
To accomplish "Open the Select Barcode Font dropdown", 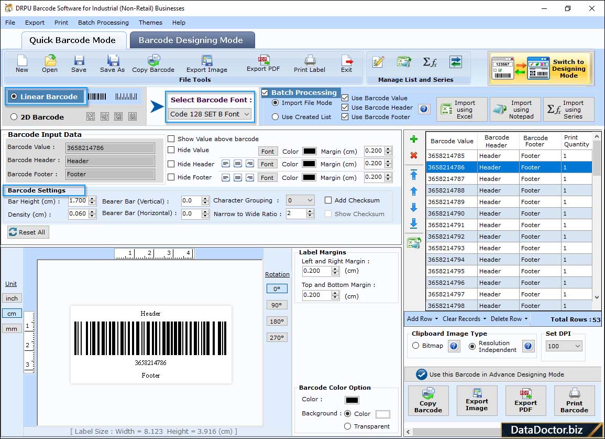I will [x=210, y=114].
